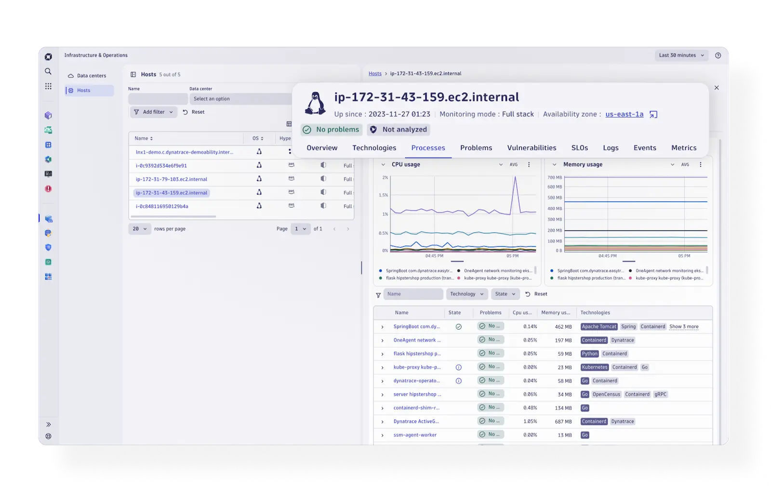Open host i-0c9392d534e6f9e91
The width and height of the screenshot is (771, 492).
point(161,166)
